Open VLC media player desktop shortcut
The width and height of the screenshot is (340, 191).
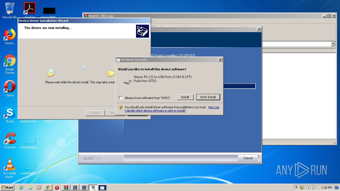[10, 168]
